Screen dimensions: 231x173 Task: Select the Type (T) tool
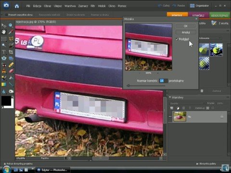(3, 52)
